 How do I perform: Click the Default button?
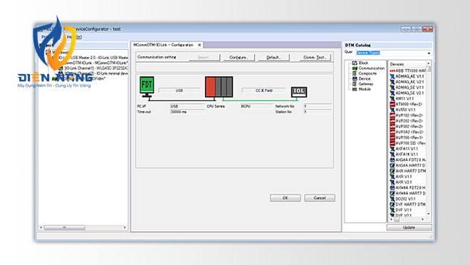[x=273, y=57]
